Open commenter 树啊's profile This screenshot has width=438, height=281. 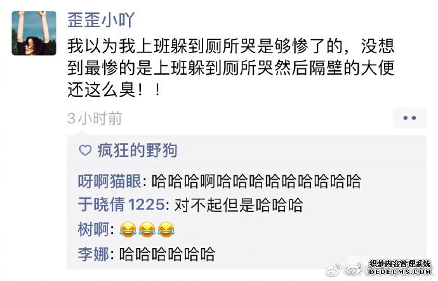[x=93, y=230]
